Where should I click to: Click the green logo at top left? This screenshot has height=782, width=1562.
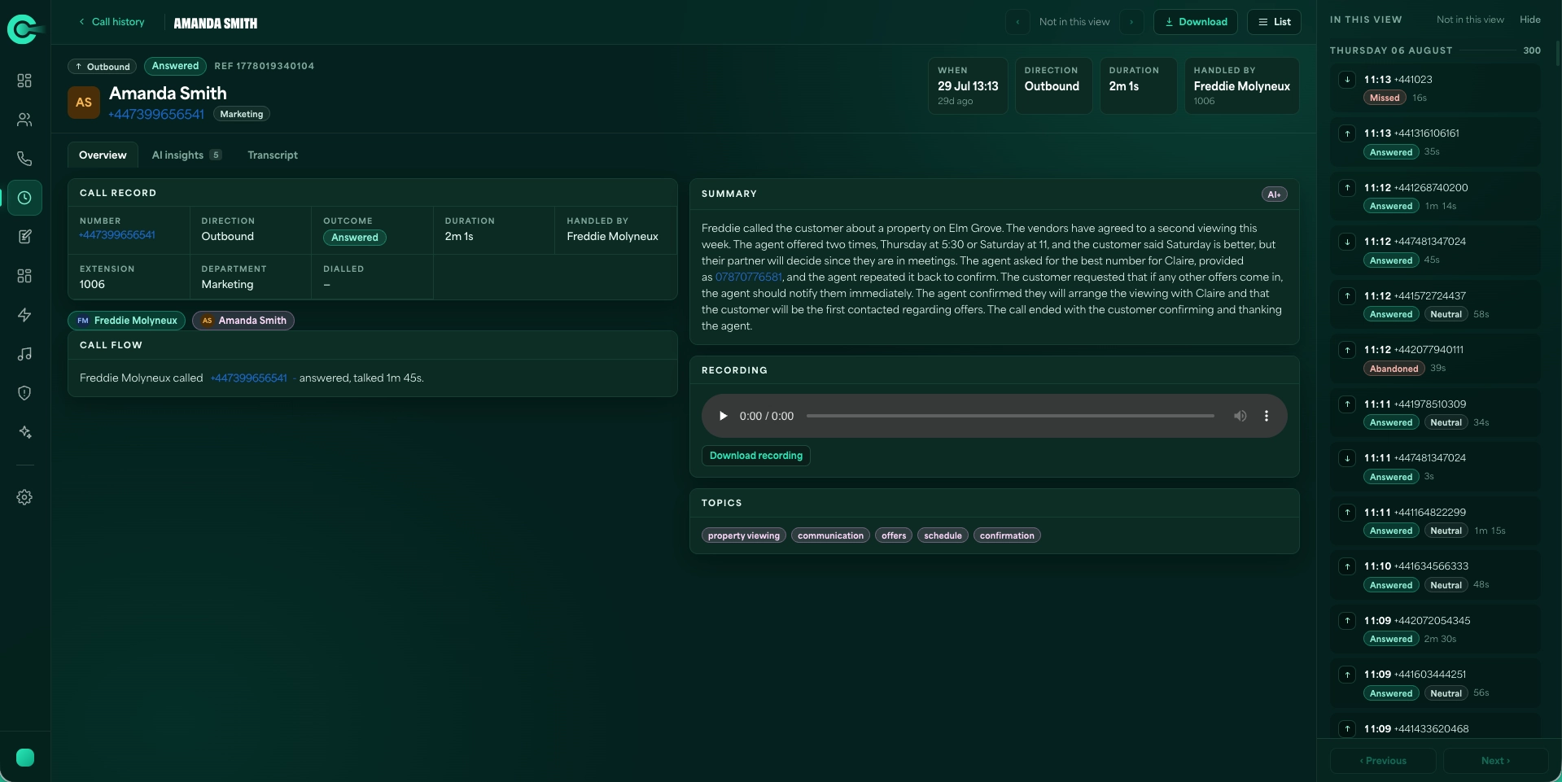pos(24,29)
